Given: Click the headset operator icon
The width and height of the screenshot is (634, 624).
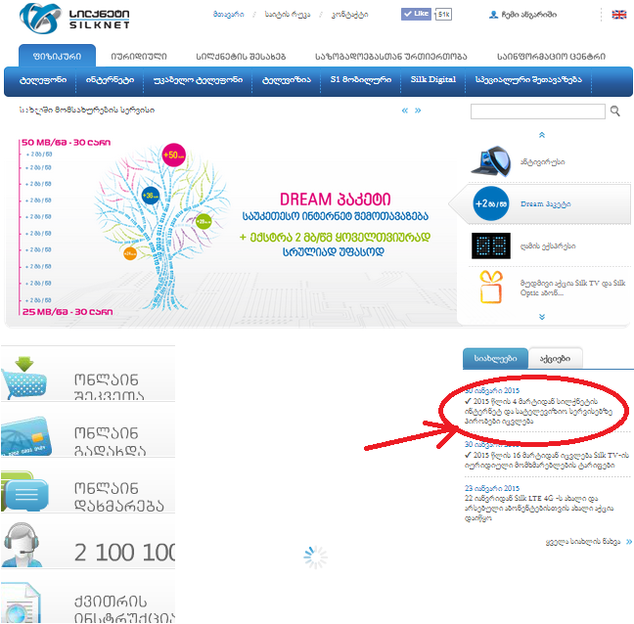Looking at the screenshot, I should [21, 545].
